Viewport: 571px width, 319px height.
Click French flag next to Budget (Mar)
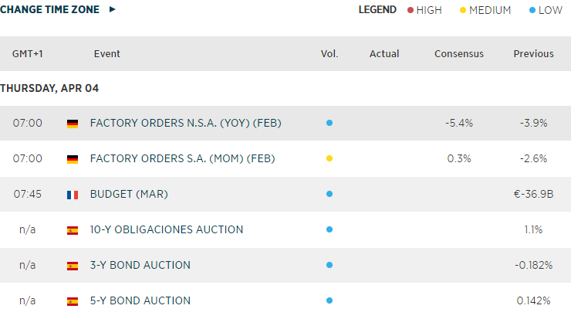(73, 195)
